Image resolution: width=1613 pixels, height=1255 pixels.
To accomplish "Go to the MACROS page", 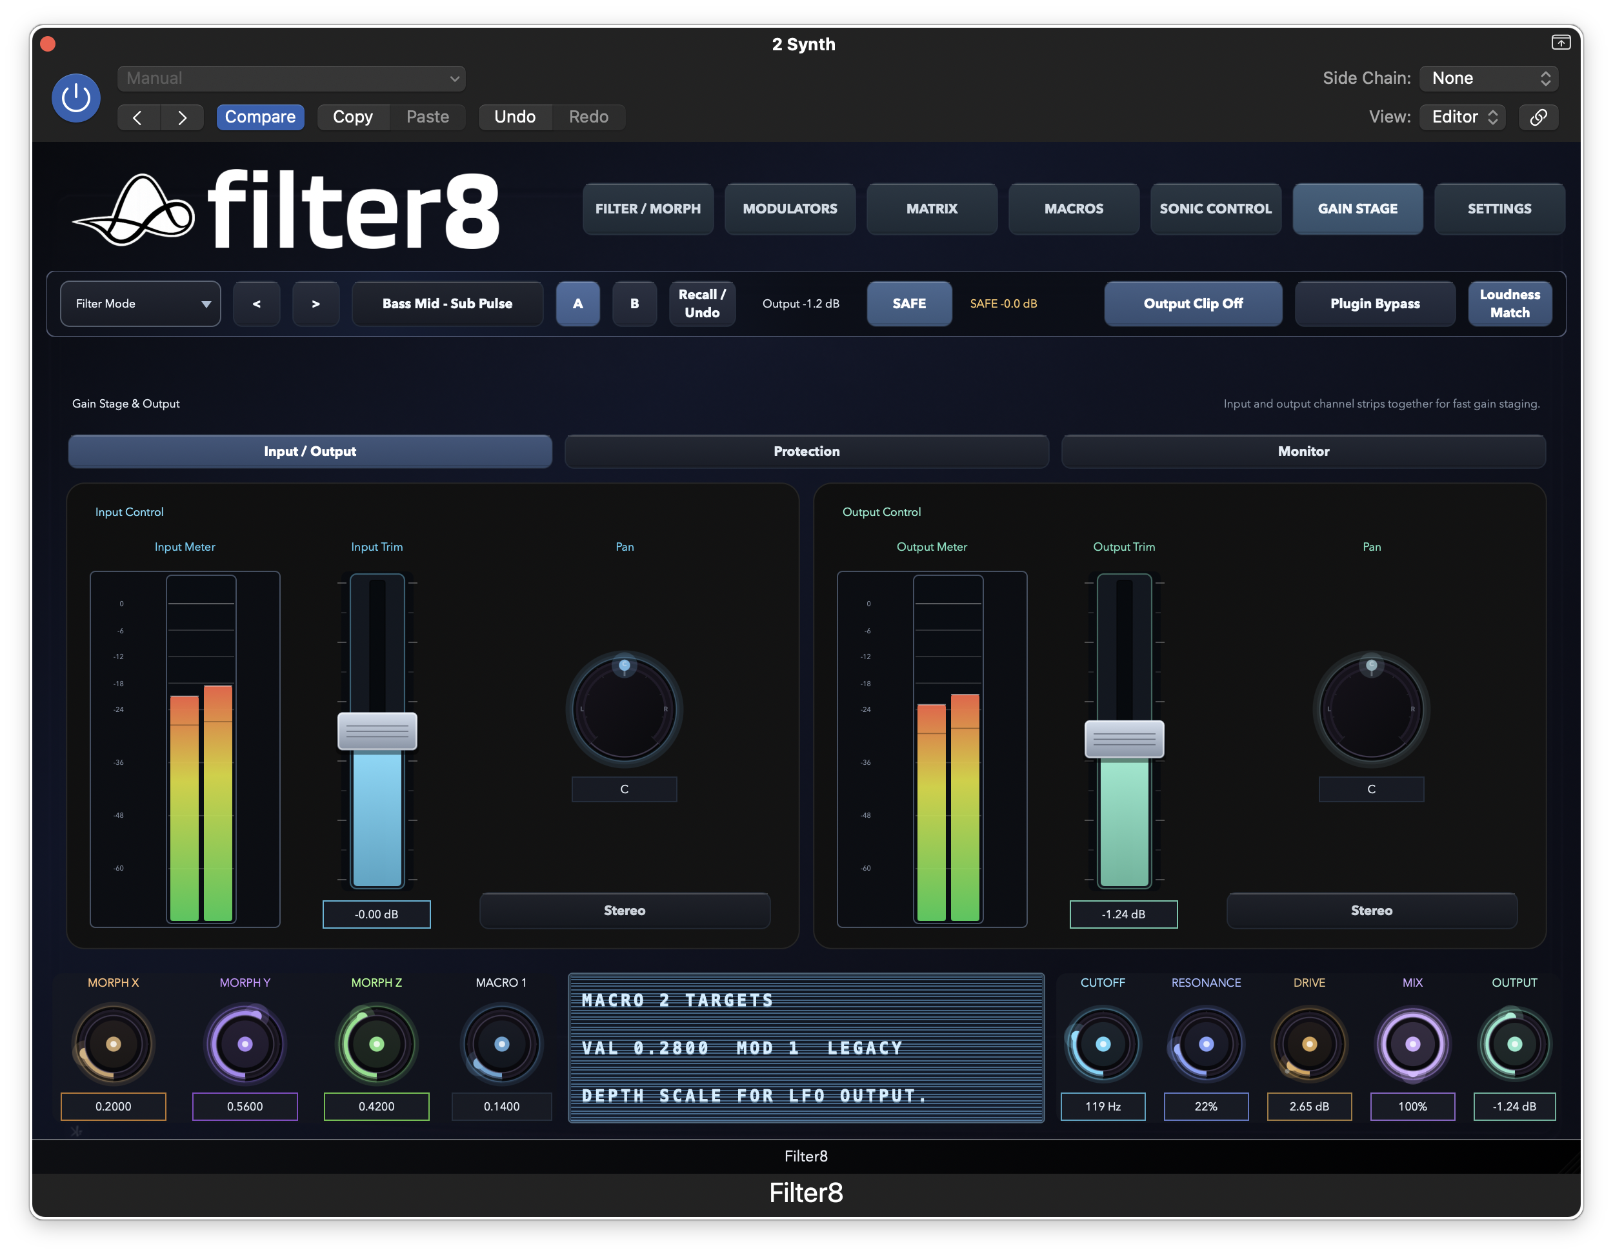I will tap(1074, 209).
